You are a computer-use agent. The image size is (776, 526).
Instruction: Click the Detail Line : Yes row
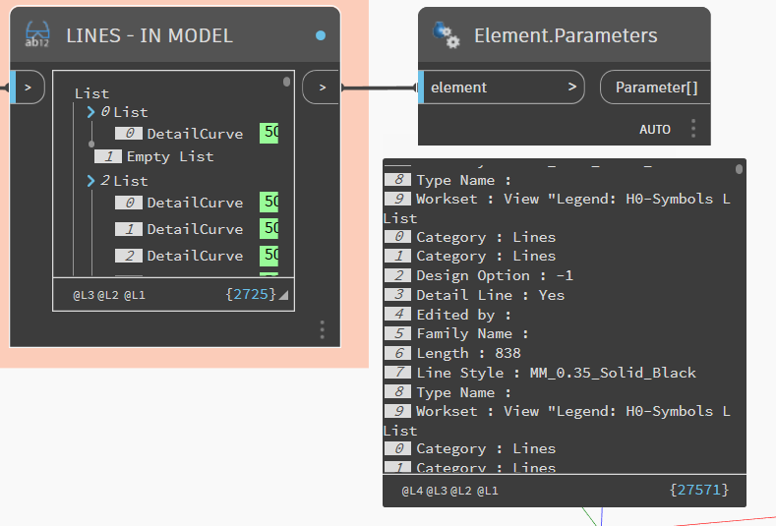pyautogui.click(x=474, y=295)
